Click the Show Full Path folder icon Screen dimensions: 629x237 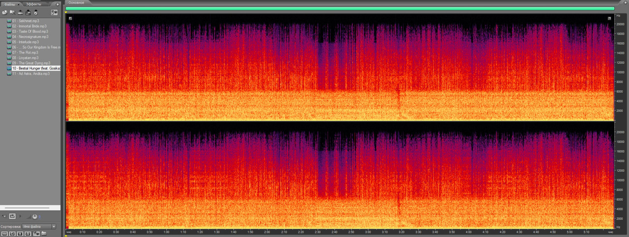click(44, 233)
